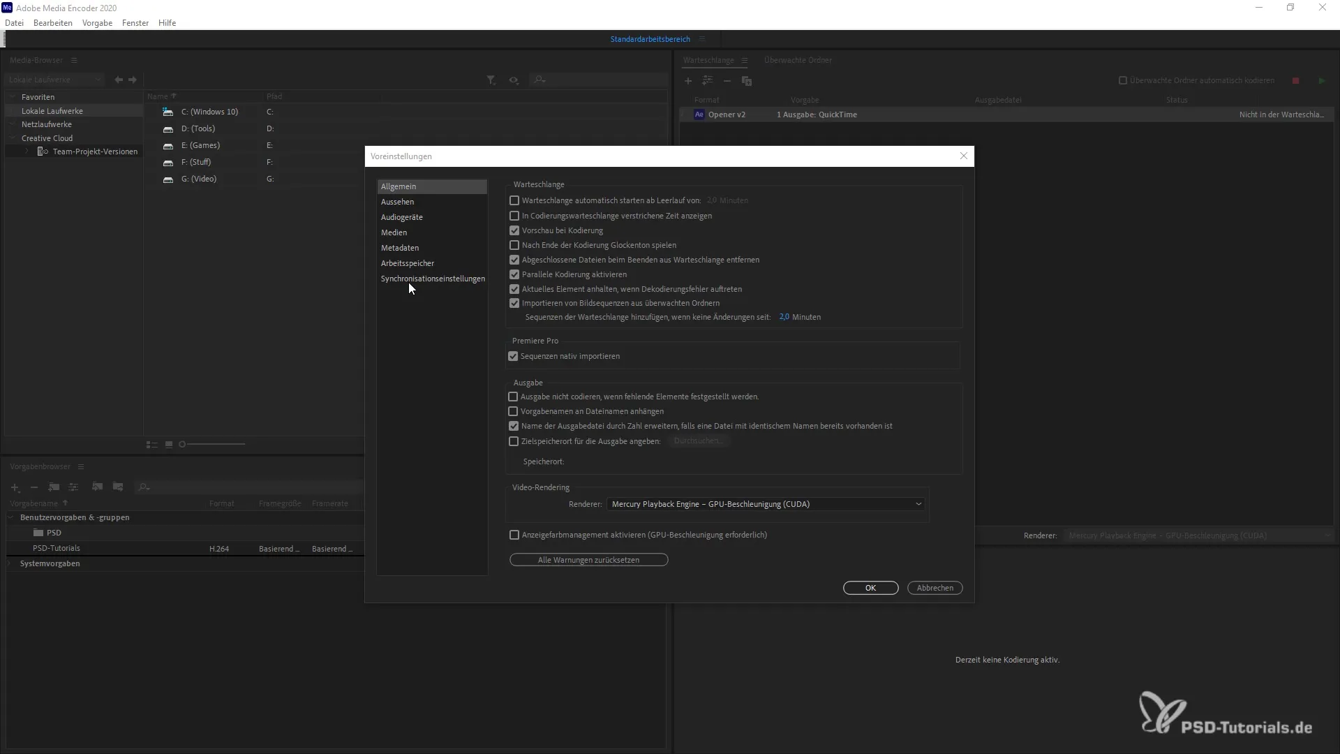Click preset settings icon in Vorgabenbrowser

pos(73,487)
